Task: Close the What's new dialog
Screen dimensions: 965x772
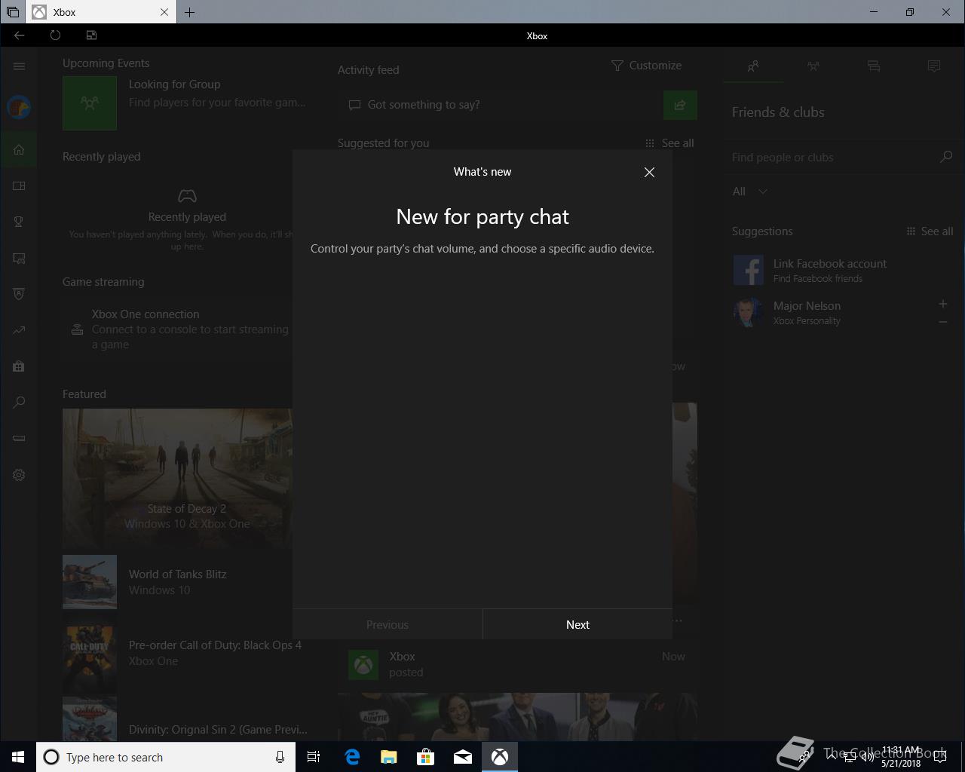Action: (649, 172)
